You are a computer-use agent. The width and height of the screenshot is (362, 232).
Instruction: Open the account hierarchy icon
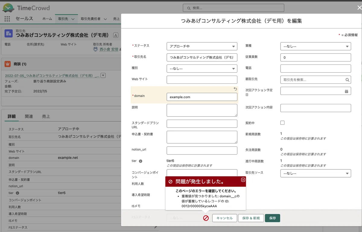click(116, 35)
